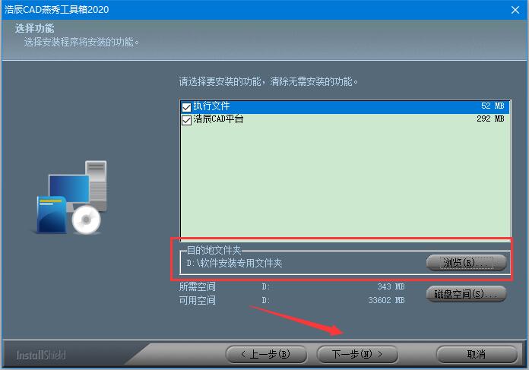Click the 浏览(R)... browse button
Viewport: 529px width, 370px height.
click(x=466, y=263)
